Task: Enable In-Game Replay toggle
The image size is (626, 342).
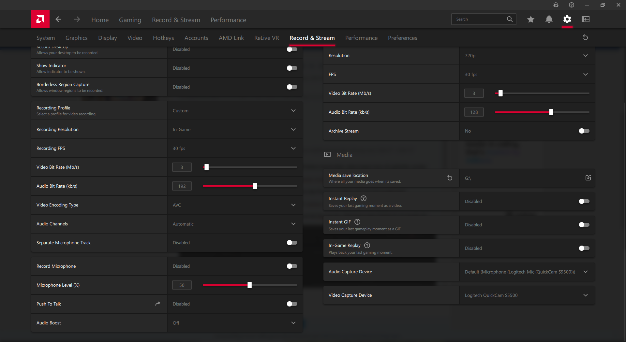Action: [584, 248]
